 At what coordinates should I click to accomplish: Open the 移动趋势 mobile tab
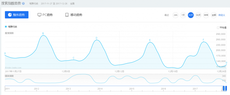click(x=74, y=15)
